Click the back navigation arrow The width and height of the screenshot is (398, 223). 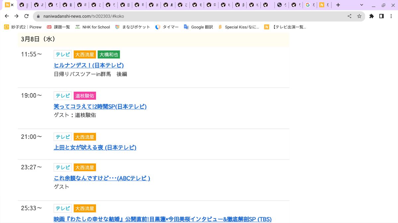7,16
